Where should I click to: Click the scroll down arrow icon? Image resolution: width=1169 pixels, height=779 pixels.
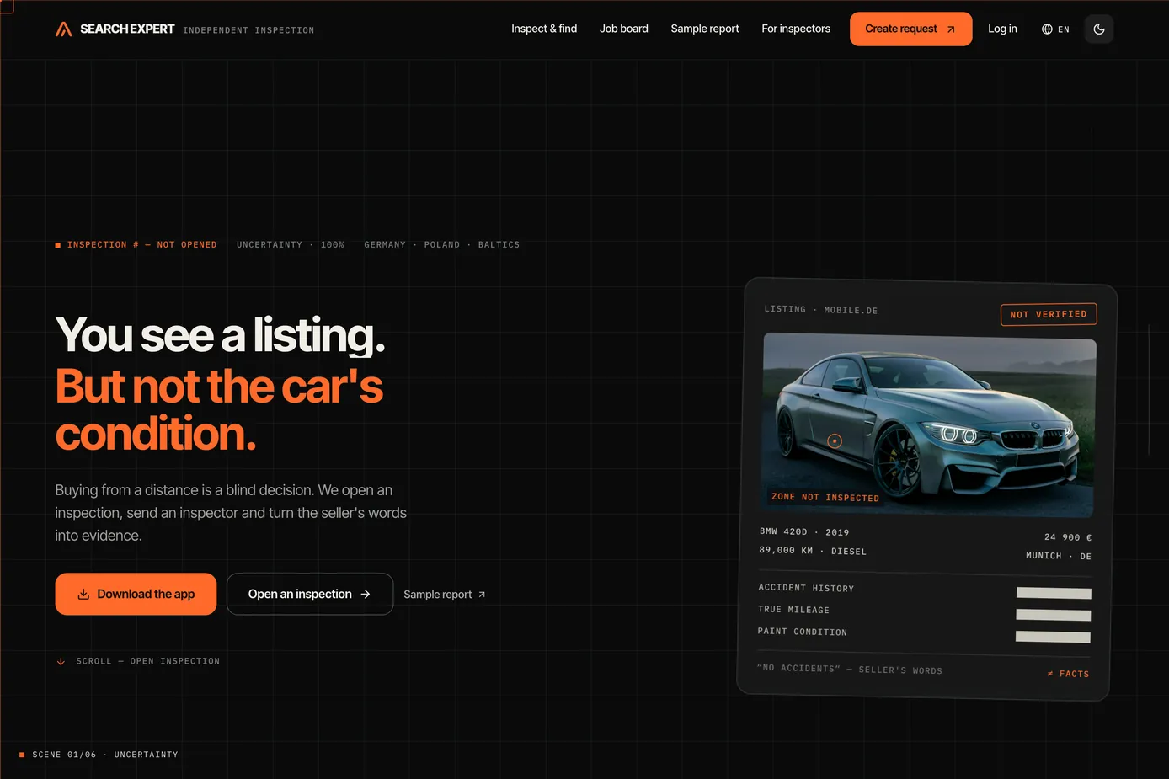pos(61,661)
